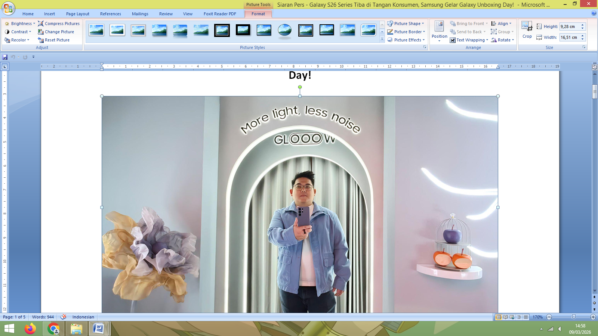Switch to Outline view

[519, 317]
